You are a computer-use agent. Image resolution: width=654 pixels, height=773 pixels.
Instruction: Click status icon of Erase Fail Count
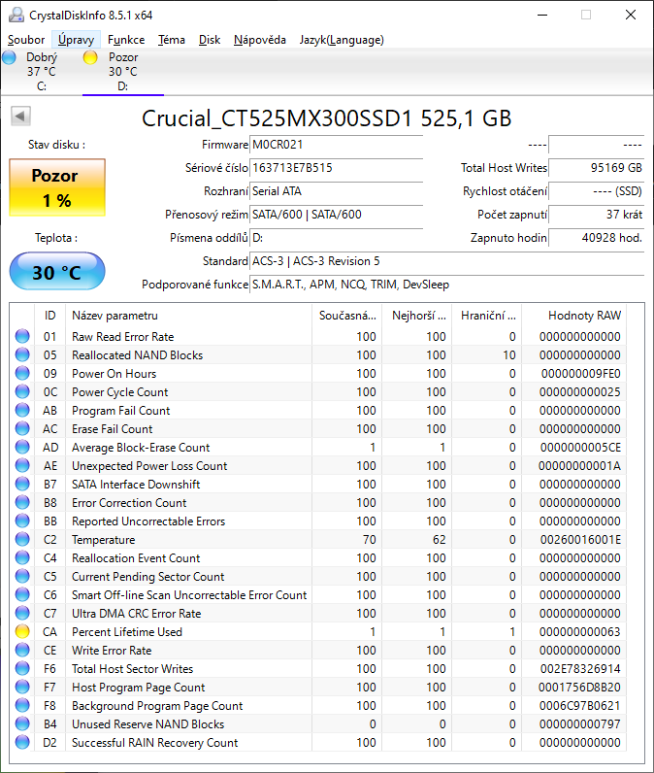click(22, 428)
